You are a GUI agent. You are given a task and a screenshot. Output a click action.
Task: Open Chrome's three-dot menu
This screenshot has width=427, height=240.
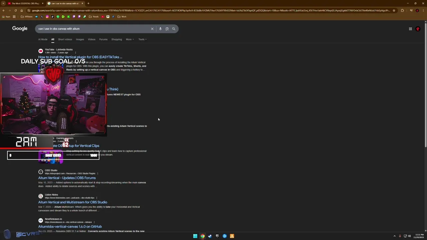423,10
